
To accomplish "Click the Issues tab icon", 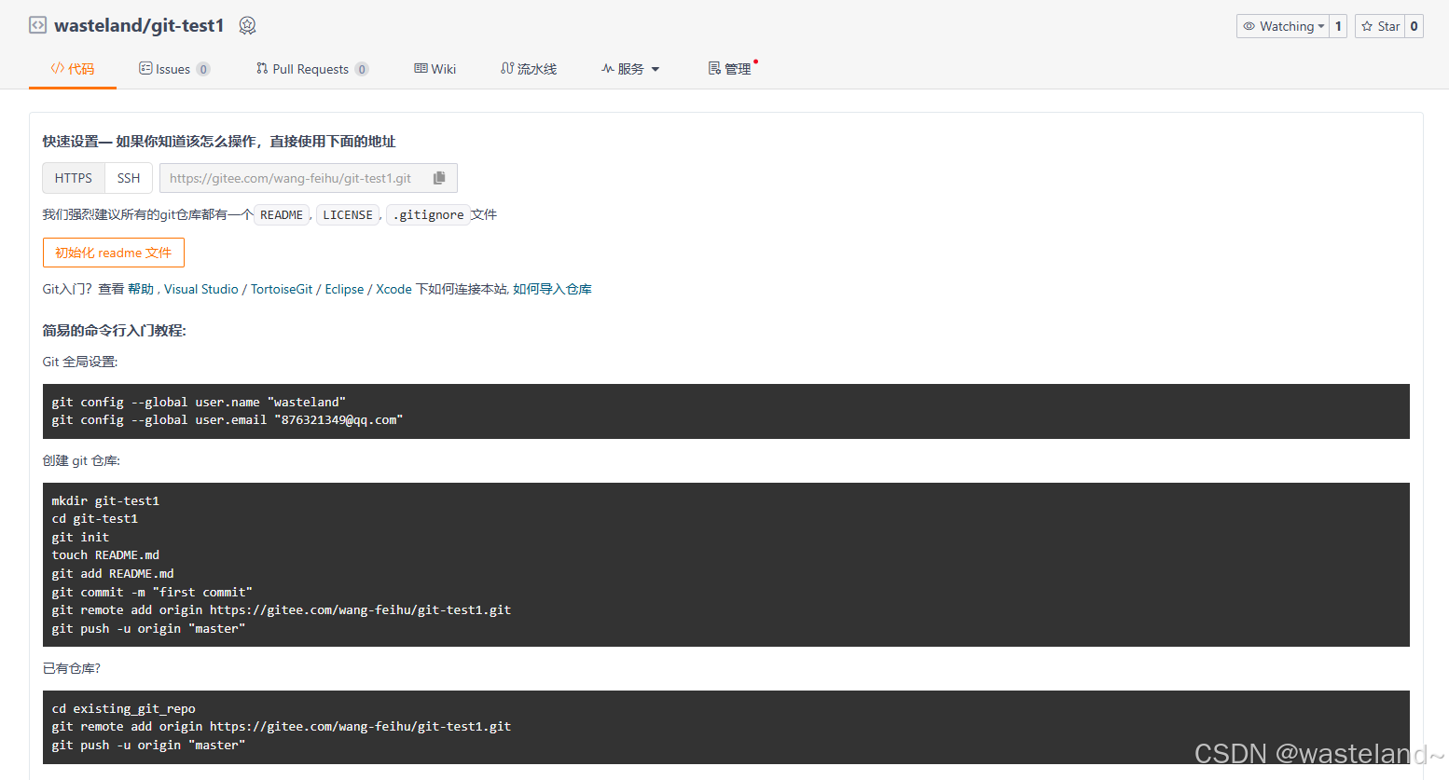I will (145, 68).
